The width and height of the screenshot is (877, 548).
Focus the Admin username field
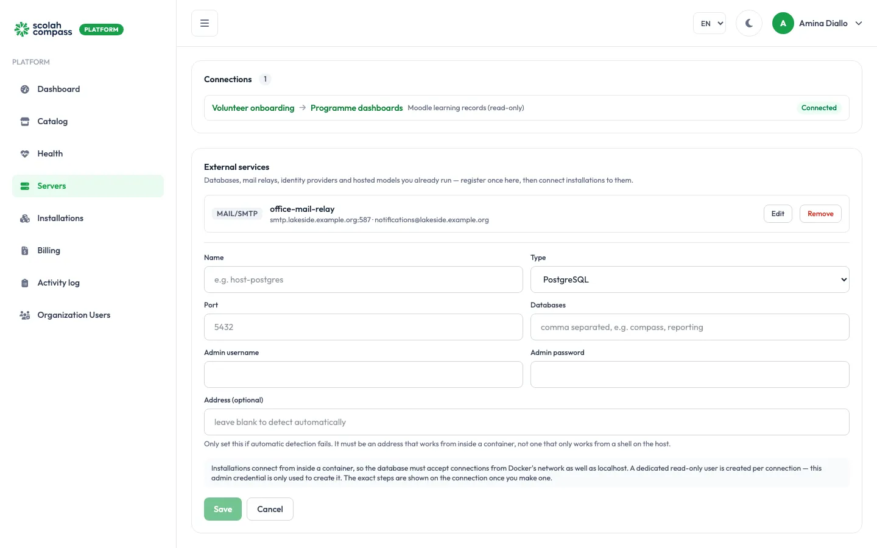tap(364, 374)
